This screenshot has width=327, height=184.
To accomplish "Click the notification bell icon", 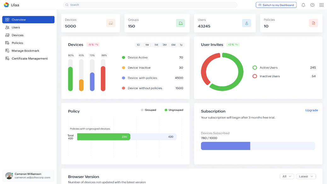I will (x=303, y=5).
